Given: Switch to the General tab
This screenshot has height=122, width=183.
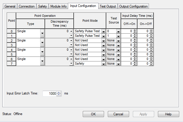Looking at the screenshot, I should (x=10, y=6).
